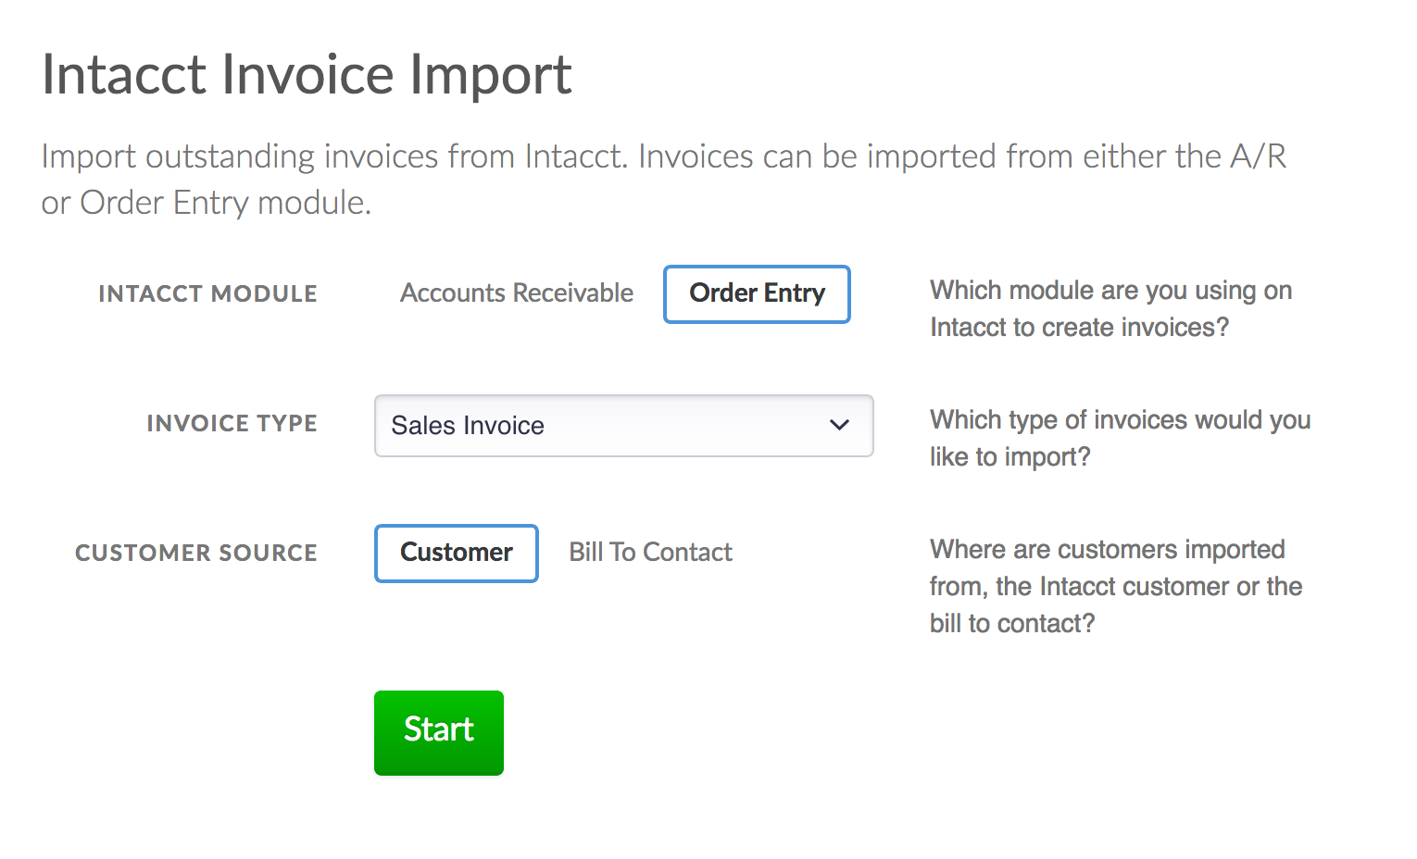
Task: Click the Intacct Invoice Import heading
Action: [307, 74]
